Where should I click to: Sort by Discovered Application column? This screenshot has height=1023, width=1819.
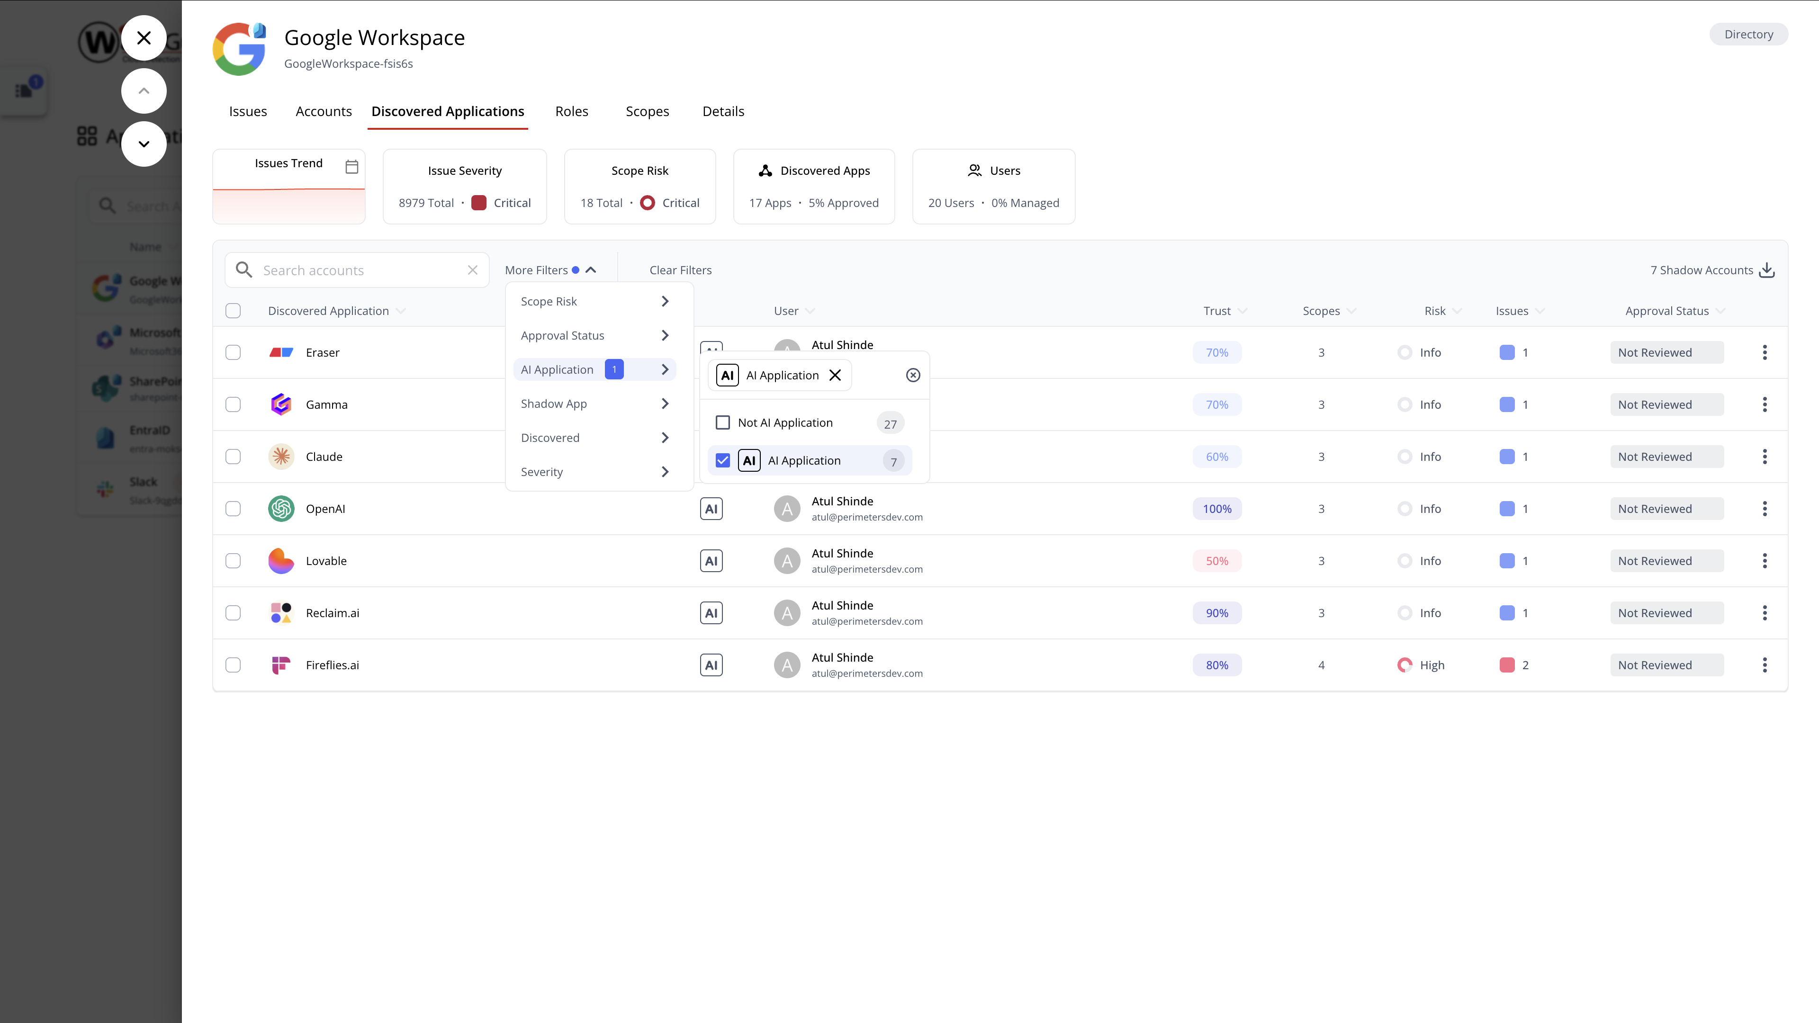pyautogui.click(x=336, y=311)
